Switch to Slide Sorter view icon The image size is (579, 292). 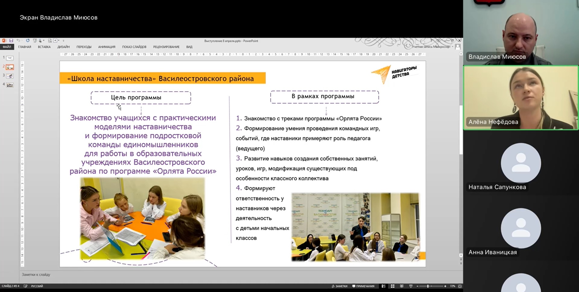coord(393,286)
